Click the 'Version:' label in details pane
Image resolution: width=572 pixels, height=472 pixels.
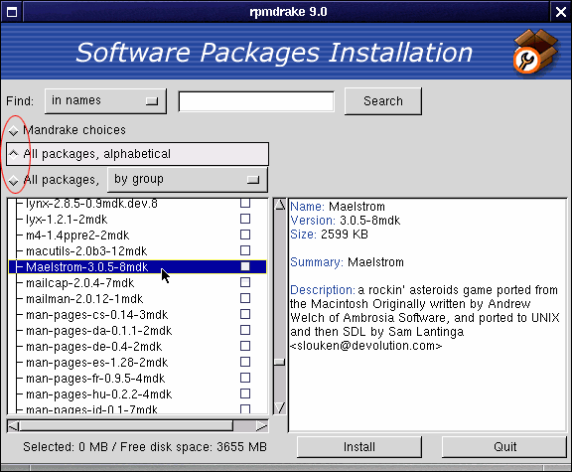(x=312, y=221)
